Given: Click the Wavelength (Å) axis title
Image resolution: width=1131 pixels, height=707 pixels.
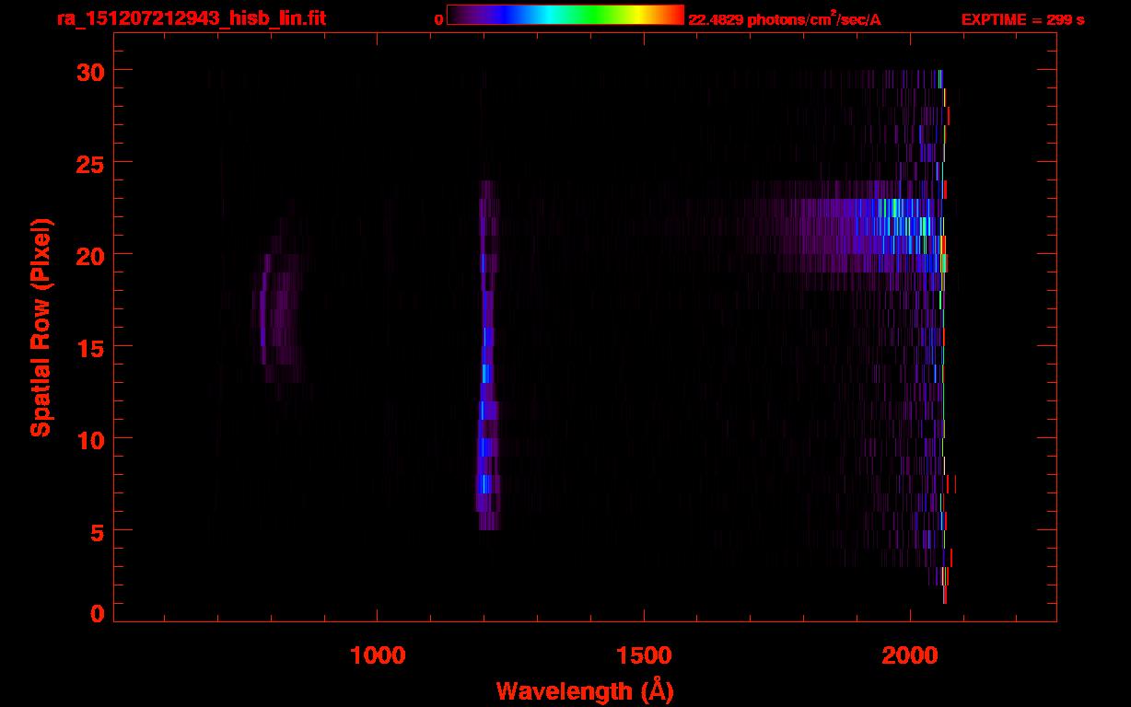Looking at the screenshot, I should tap(585, 690).
